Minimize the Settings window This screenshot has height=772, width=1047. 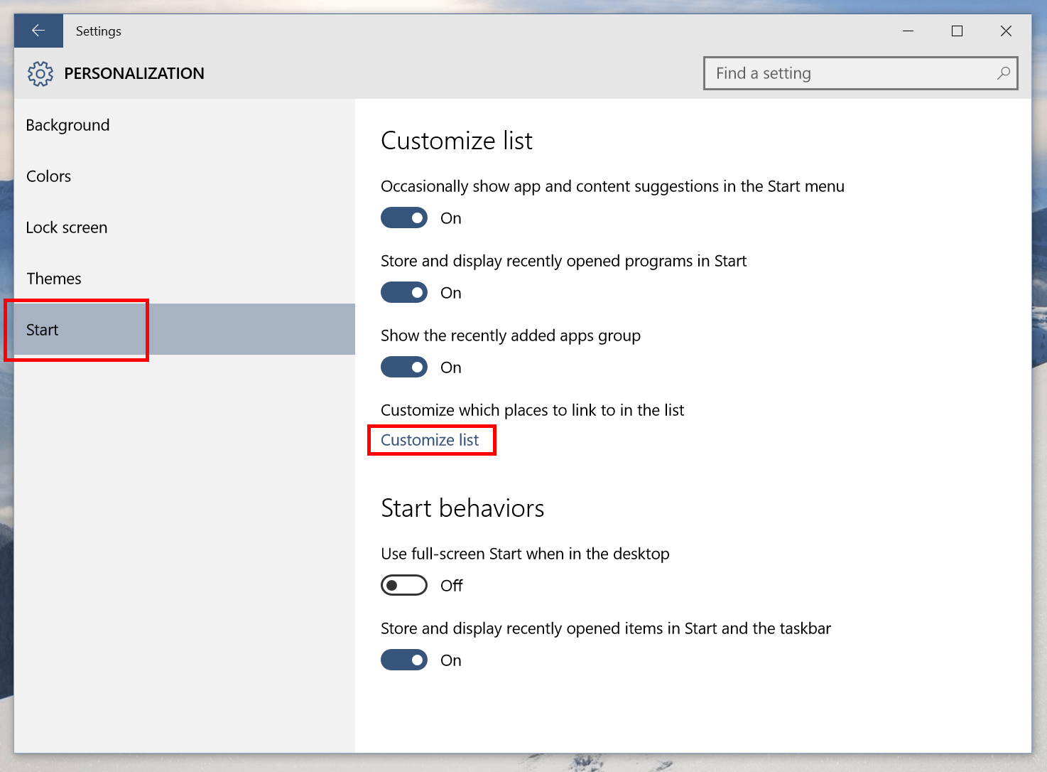[908, 31]
